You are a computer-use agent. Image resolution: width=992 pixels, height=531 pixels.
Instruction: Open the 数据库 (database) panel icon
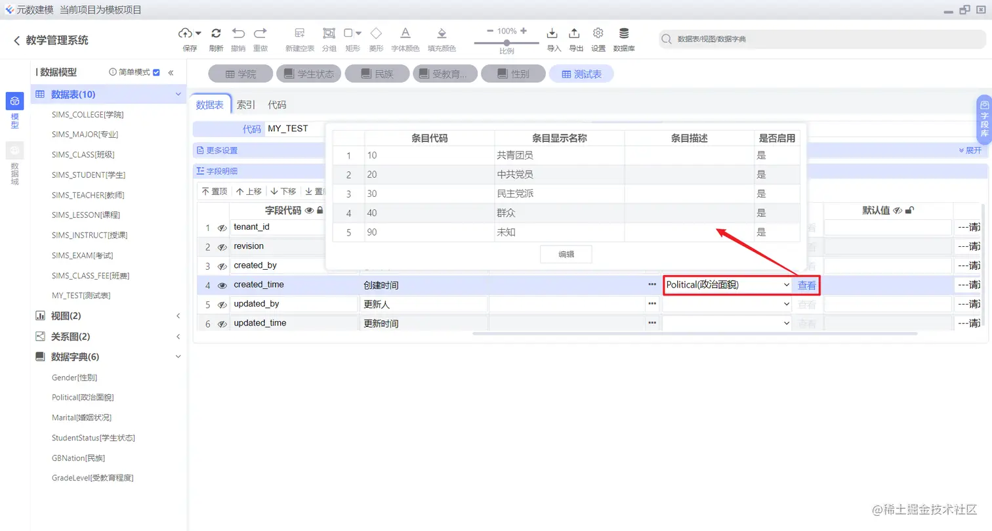[x=623, y=33]
